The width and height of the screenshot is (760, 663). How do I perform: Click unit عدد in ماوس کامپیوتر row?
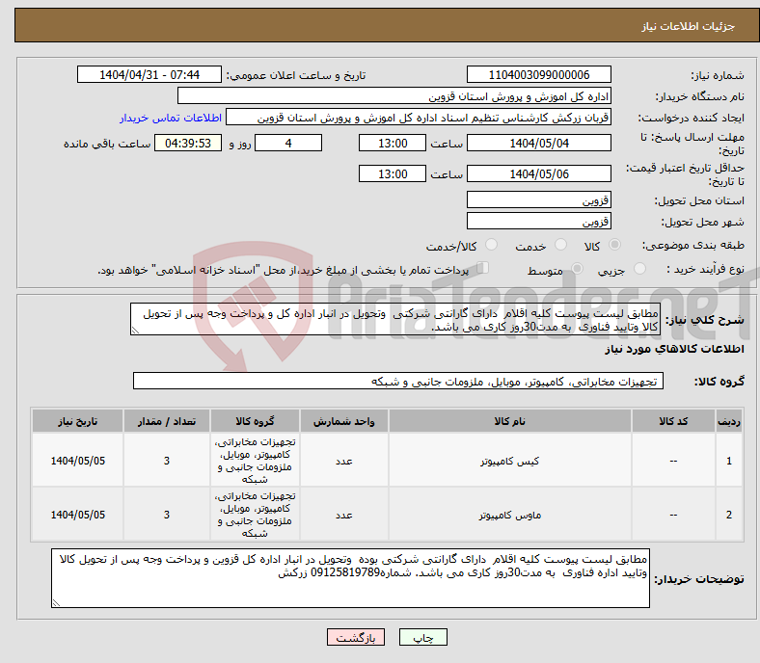(343, 515)
